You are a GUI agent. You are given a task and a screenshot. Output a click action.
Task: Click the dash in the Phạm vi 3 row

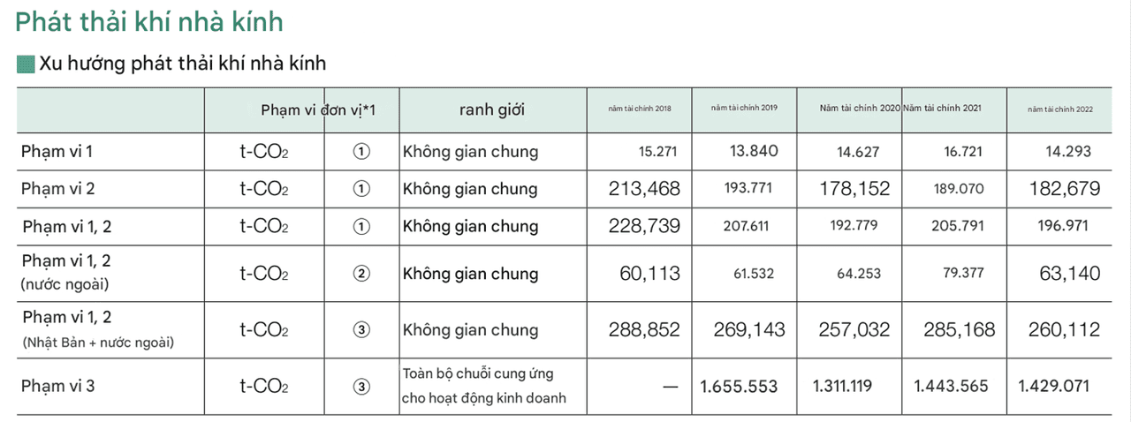[x=670, y=387]
